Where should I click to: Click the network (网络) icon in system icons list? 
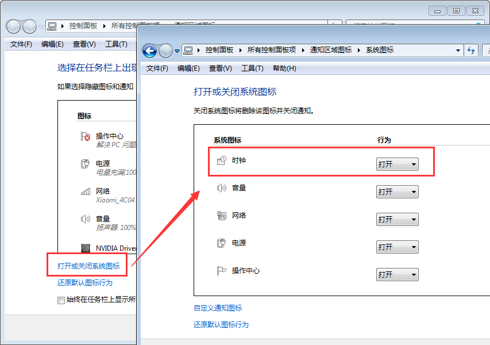[222, 216]
